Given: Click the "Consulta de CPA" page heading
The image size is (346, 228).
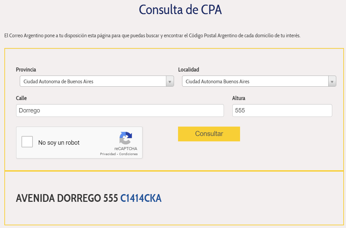Looking at the screenshot, I should coord(180,10).
